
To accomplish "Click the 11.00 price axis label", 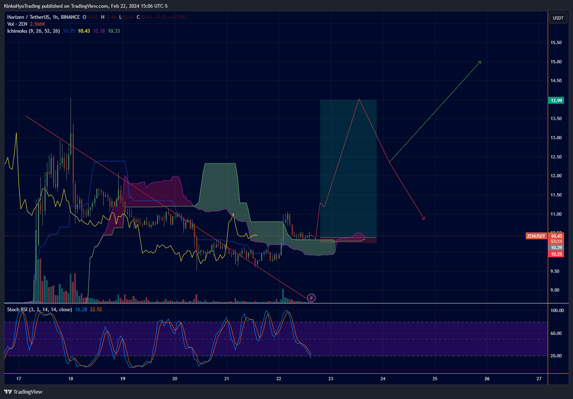I will click(x=556, y=214).
